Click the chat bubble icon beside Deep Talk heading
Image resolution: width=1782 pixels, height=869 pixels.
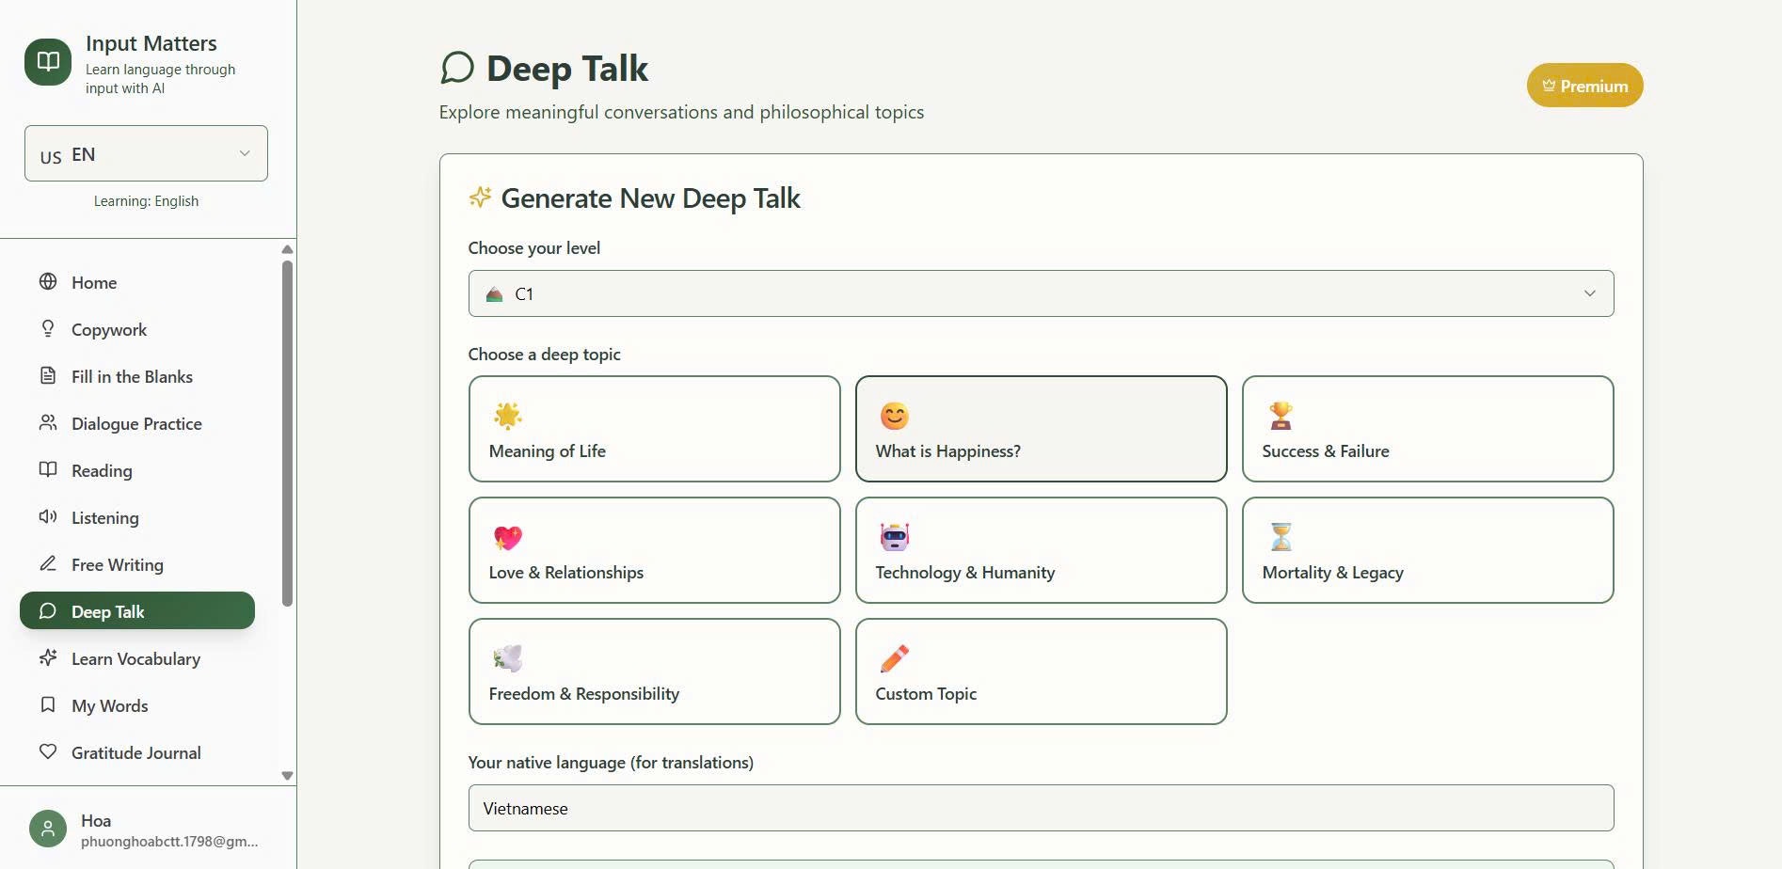[x=457, y=68]
